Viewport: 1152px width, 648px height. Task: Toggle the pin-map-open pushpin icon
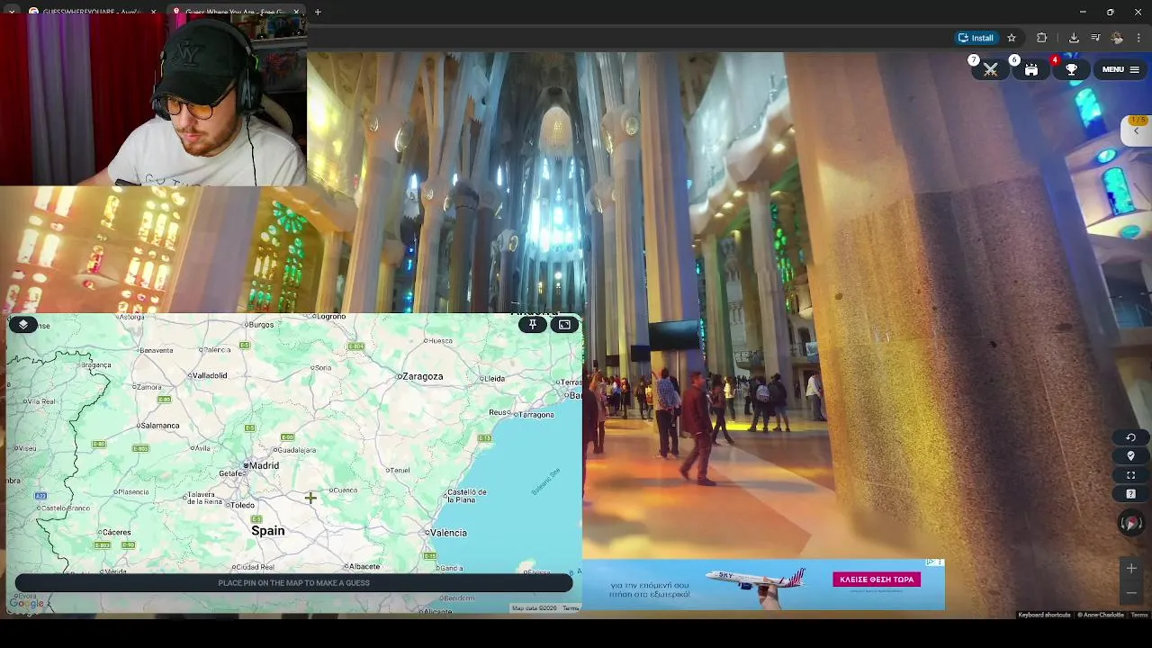[533, 325]
